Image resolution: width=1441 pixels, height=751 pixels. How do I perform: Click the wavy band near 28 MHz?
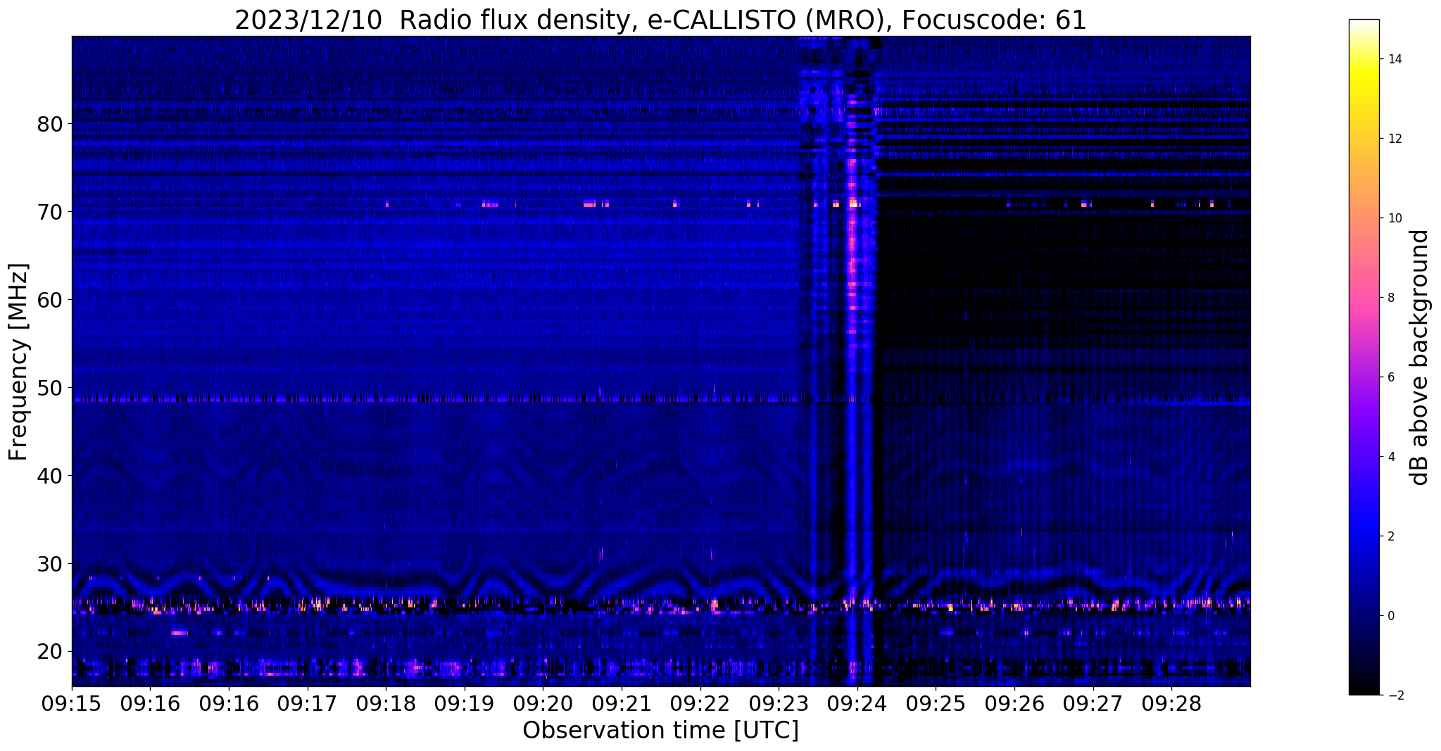pos(661,581)
